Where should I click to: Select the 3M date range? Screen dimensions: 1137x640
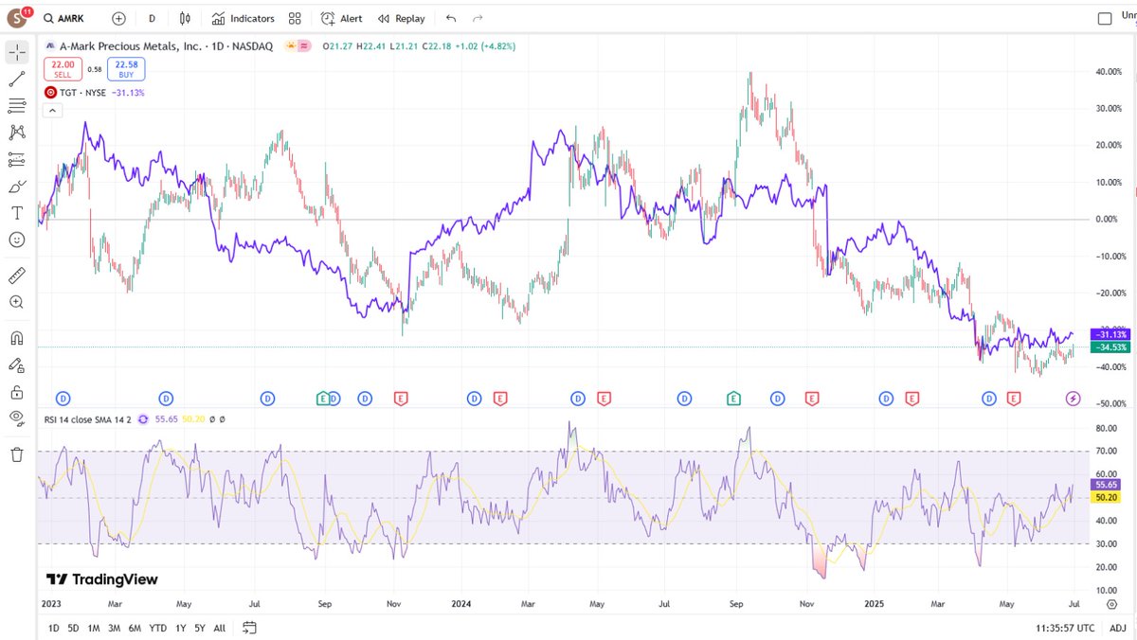pos(114,628)
